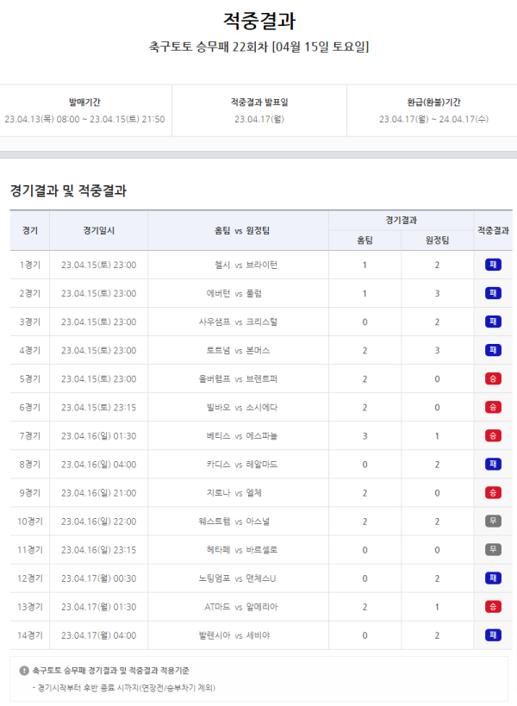Select the 패 badge for 토트넘 vs 본머스
The image size is (517, 706).
coord(493,350)
